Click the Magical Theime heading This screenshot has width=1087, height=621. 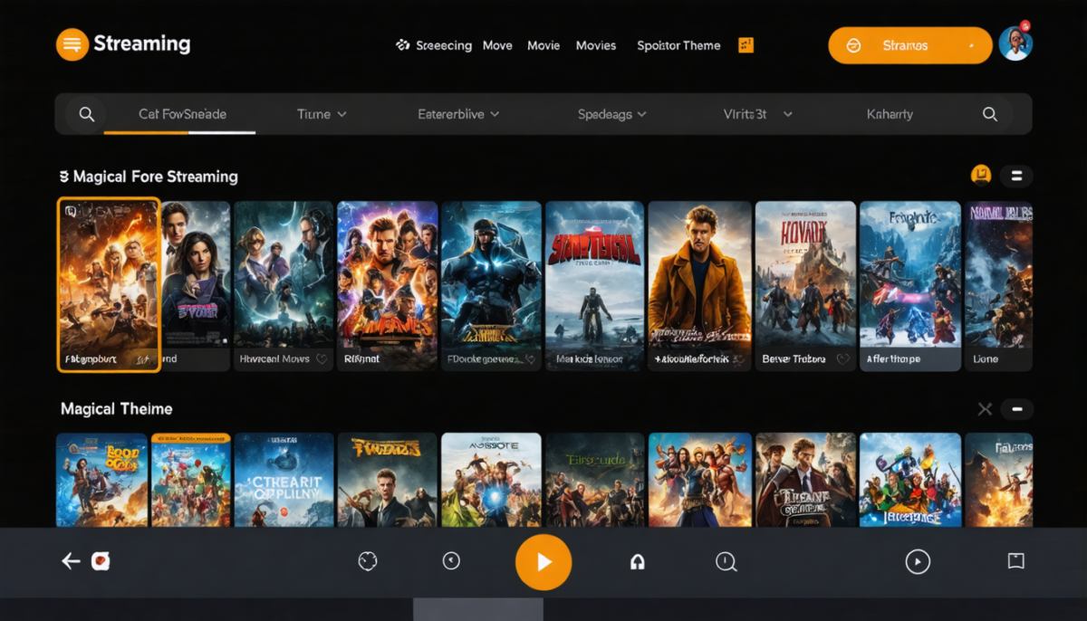(x=116, y=409)
